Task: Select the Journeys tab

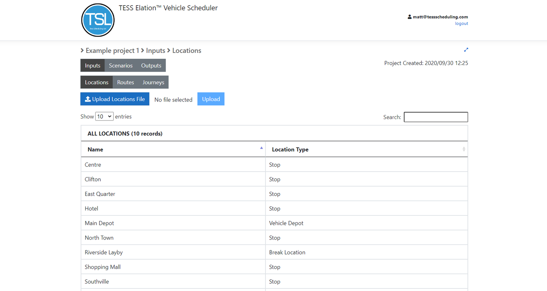Action: (x=153, y=82)
